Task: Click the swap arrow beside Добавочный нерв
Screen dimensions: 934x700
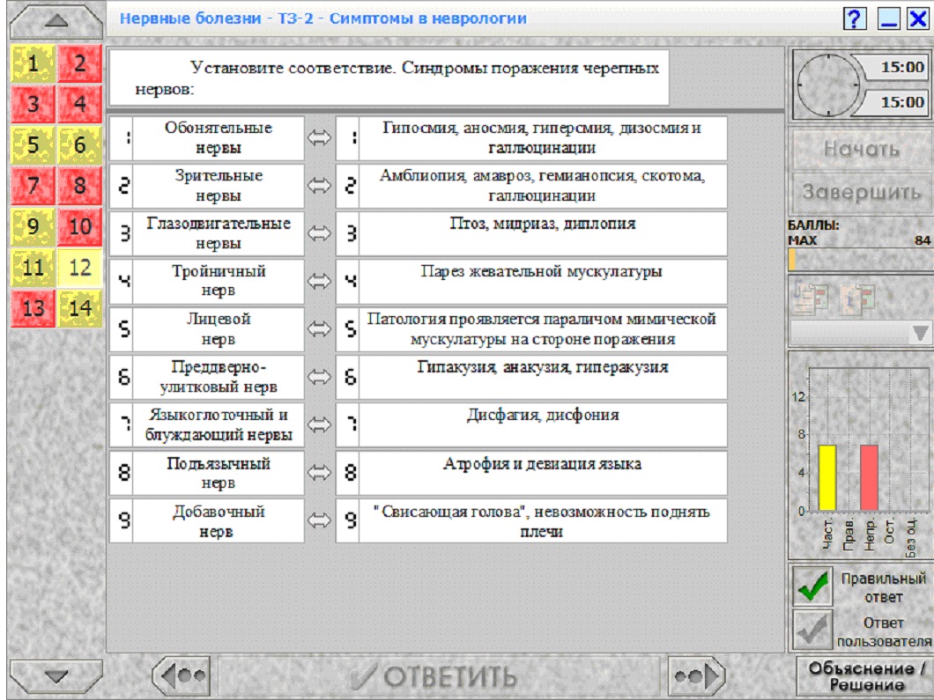Action: [319, 521]
